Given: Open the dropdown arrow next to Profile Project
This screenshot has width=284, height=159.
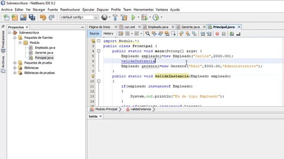Looking at the screenshot, I should [162, 17].
